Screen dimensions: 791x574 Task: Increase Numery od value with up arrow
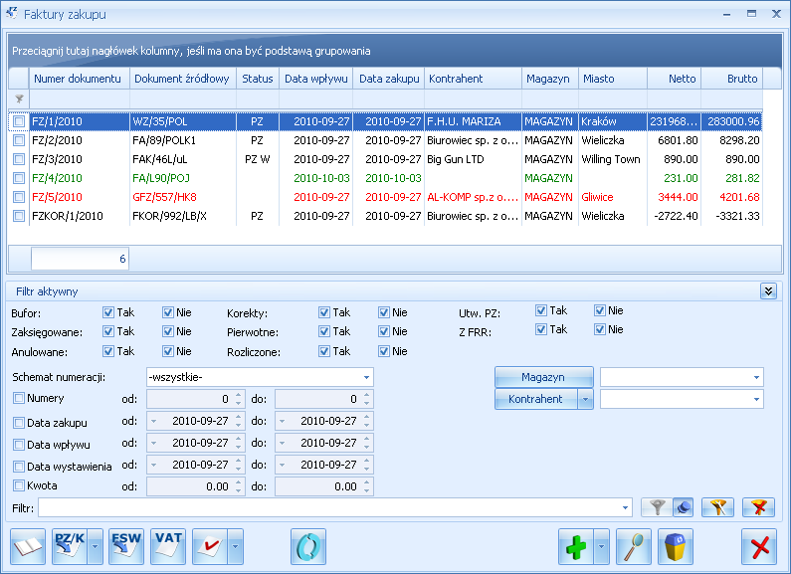click(x=239, y=395)
